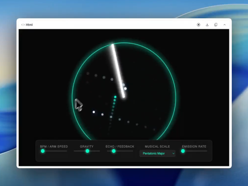Click the Gravity slider handle
Screen dimensions: 248x186
coord(87,151)
